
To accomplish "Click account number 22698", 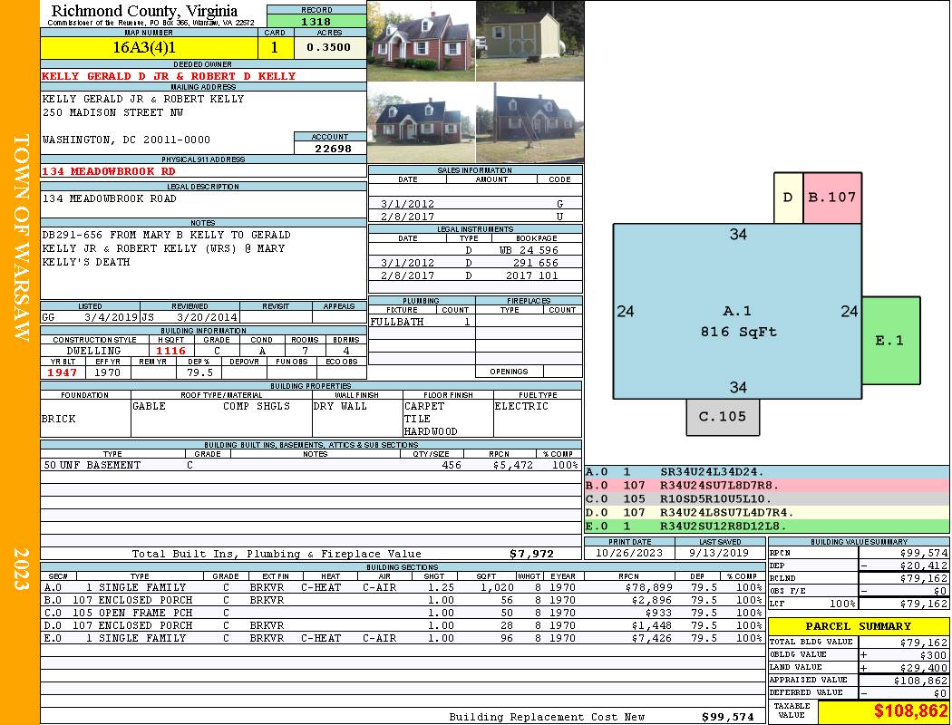I will (x=333, y=149).
